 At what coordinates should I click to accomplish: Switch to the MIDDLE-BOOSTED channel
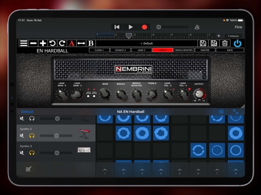[x=184, y=50]
